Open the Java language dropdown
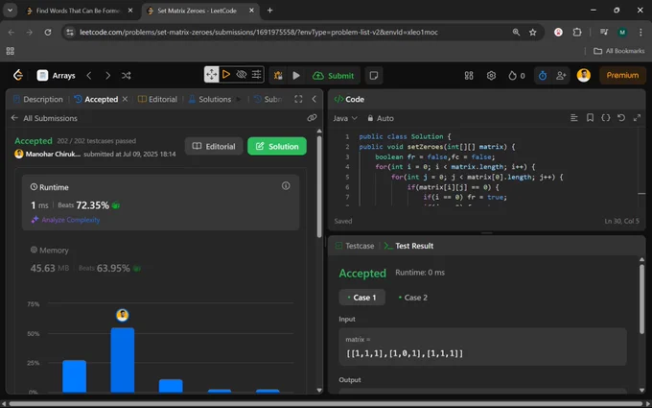Image resolution: width=652 pixels, height=408 pixels. coord(345,118)
